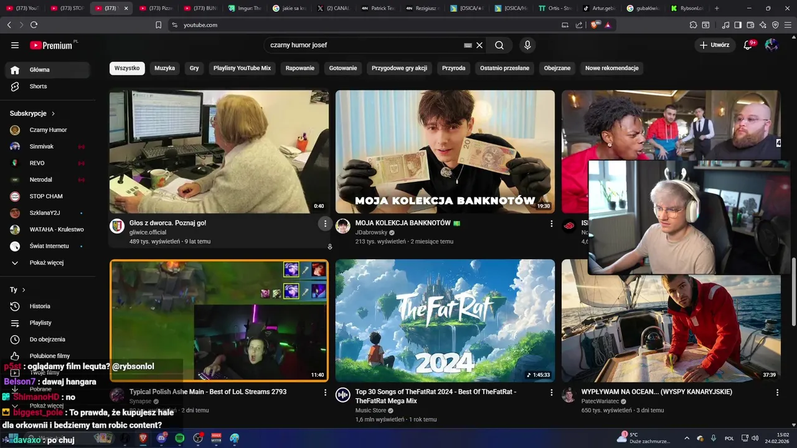Clear the search box with the X icon
The image size is (797, 448).
(x=479, y=45)
